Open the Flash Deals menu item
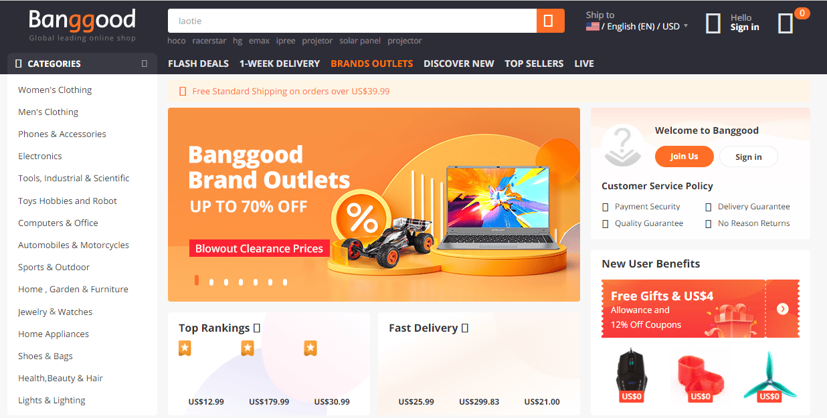The height and width of the screenshot is (418, 827). (198, 64)
